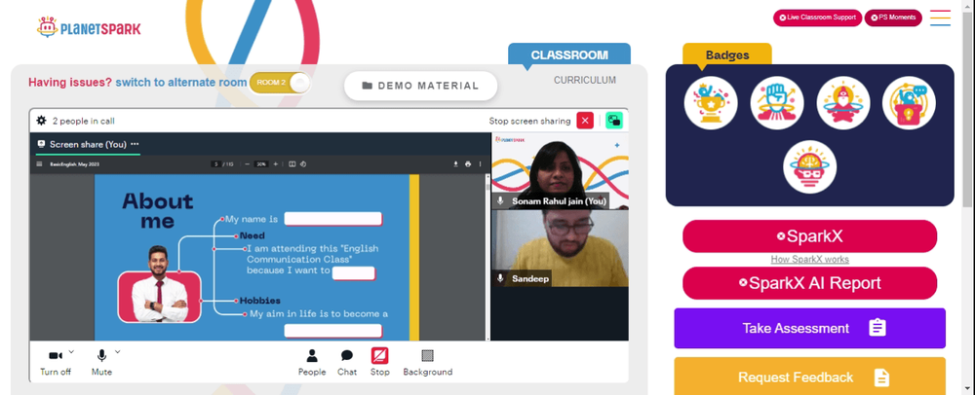This screenshot has width=975, height=395.
Task: Zoom in PDF with plus icon
Action: [276, 164]
